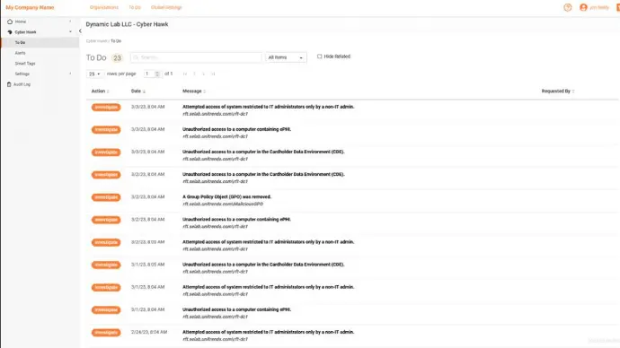Open Audit Log via the clipboard icon
Viewport: 620px width, 348px height.
(x=9, y=84)
